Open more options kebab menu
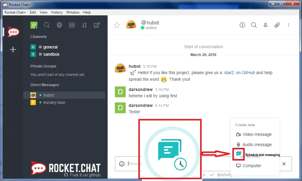The width and height of the screenshot is (302, 181). point(288,25)
